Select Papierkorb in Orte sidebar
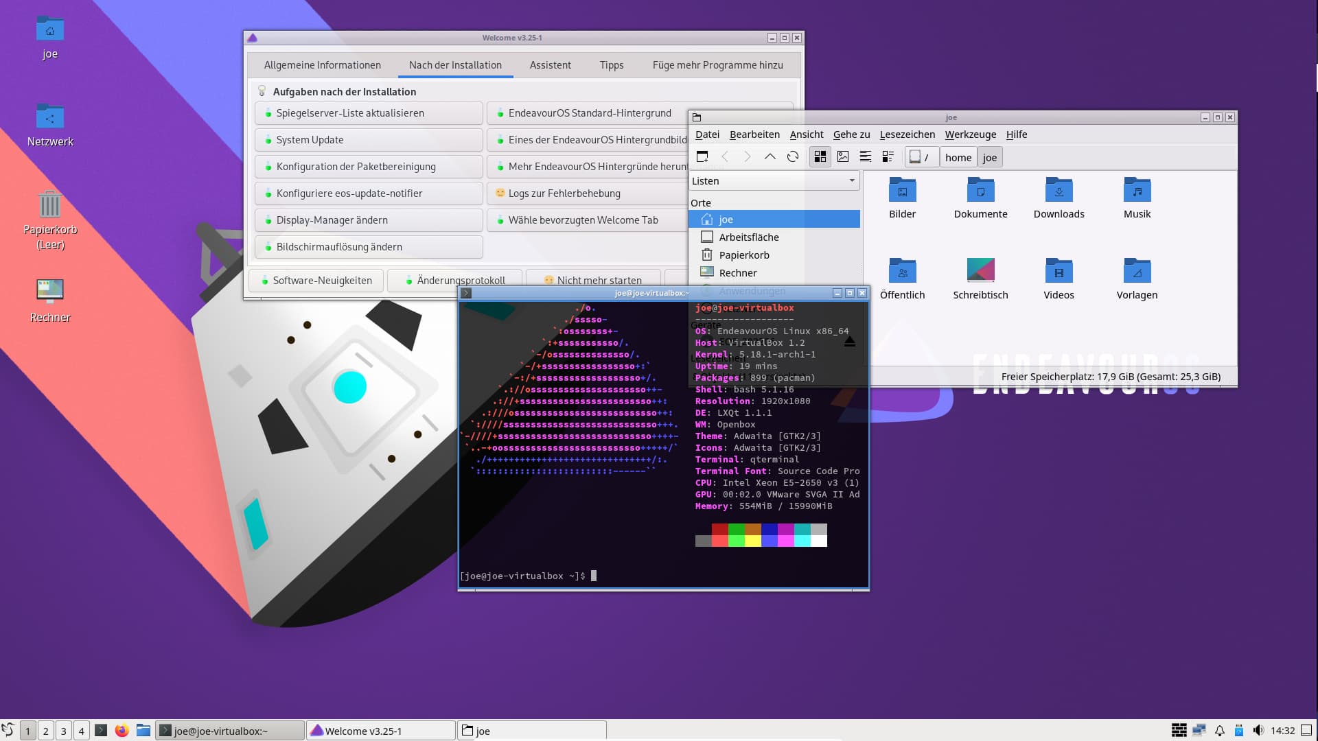 774,255
